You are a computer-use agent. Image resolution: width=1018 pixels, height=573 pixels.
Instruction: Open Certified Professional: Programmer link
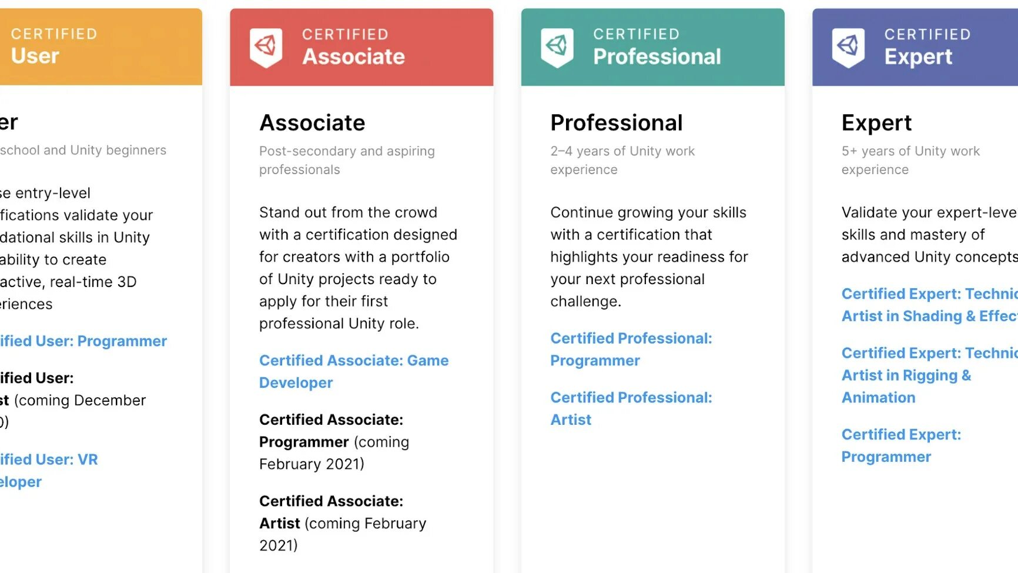(631, 349)
